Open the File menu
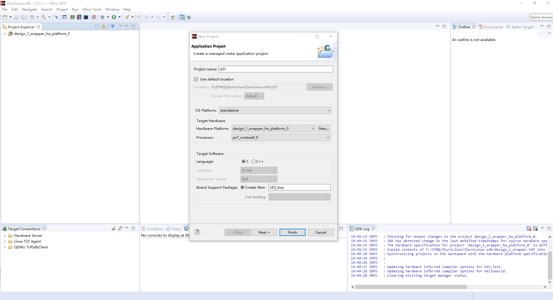Screen dimensions: 553x300 5,10
